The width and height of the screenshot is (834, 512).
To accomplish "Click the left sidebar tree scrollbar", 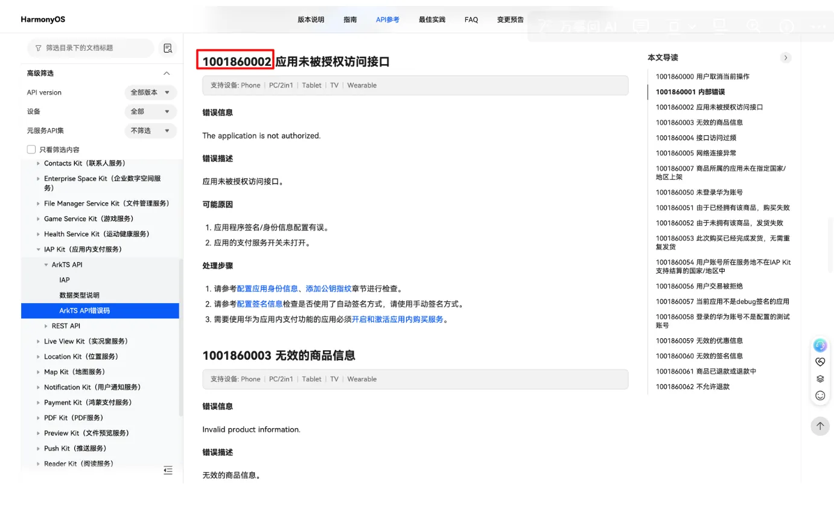I will pos(180,337).
